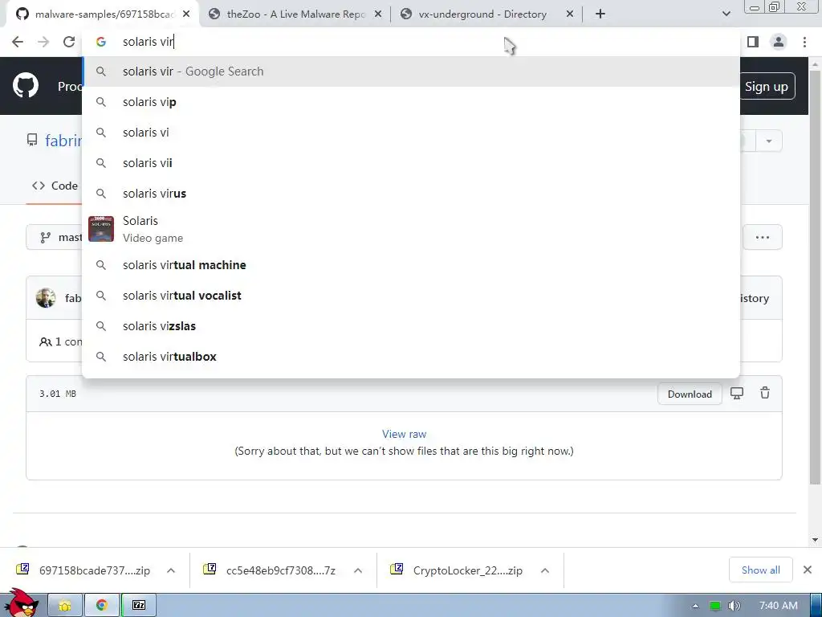Click Show all downloads button

761,570
